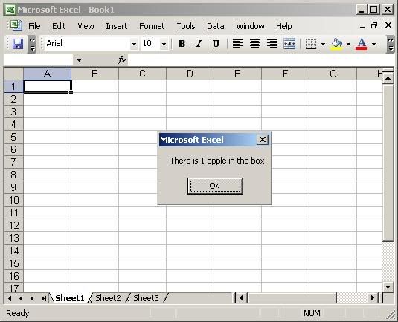398x322 pixels.
Task: Toggle Italic formatting
Action: pyautogui.click(x=199, y=44)
